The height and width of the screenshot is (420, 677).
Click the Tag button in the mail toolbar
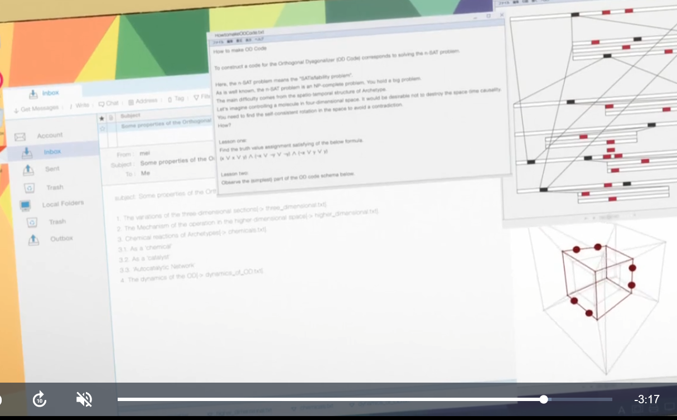[x=176, y=99]
